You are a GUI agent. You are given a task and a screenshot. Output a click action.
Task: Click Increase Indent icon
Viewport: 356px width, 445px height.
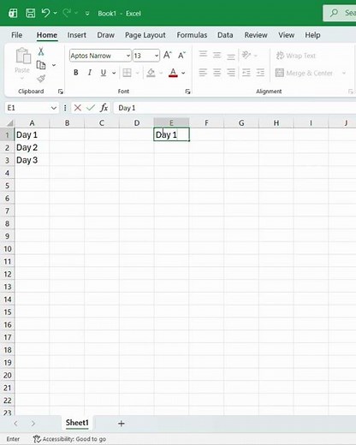(260, 73)
